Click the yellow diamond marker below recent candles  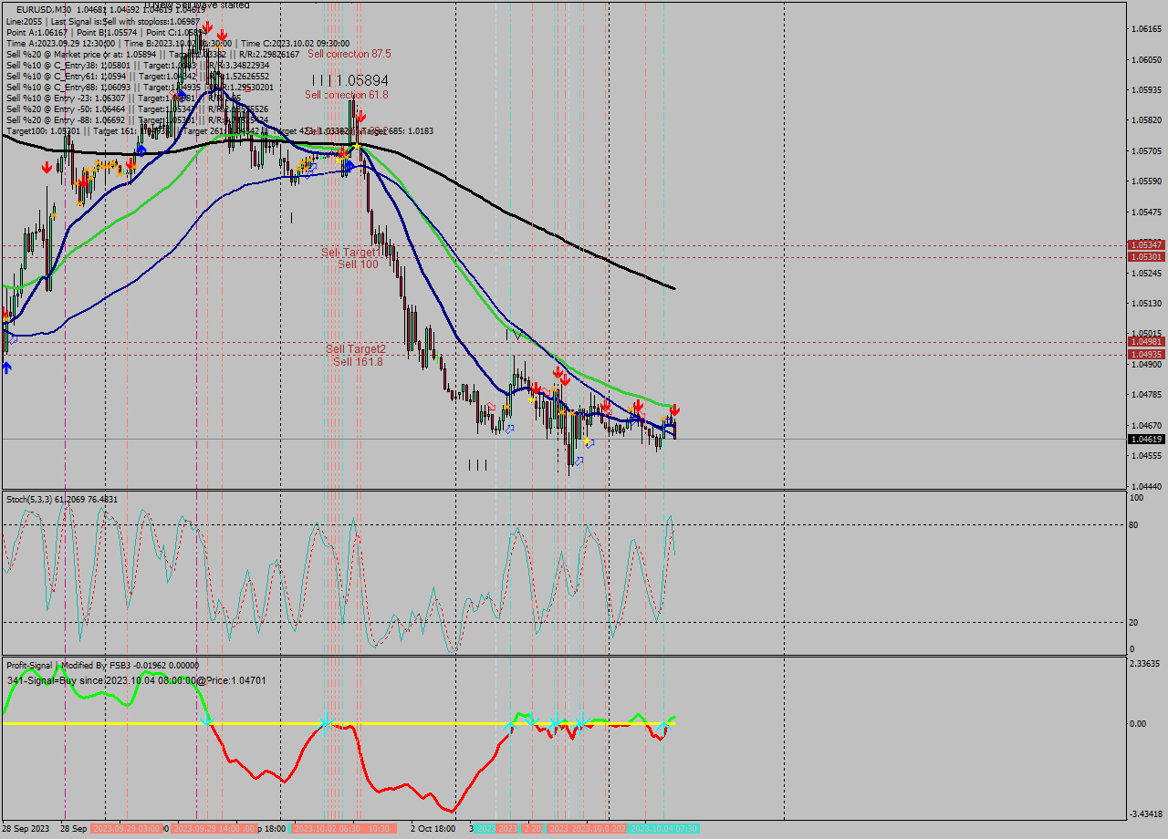coord(587,440)
